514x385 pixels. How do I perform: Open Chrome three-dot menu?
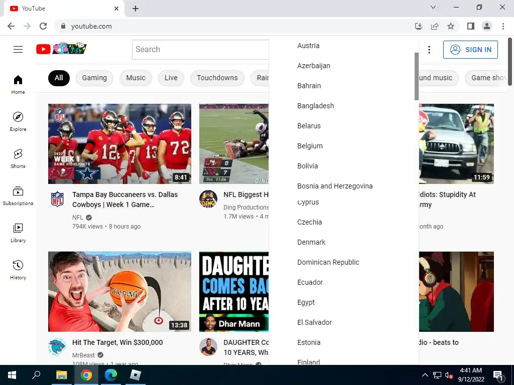(x=503, y=26)
